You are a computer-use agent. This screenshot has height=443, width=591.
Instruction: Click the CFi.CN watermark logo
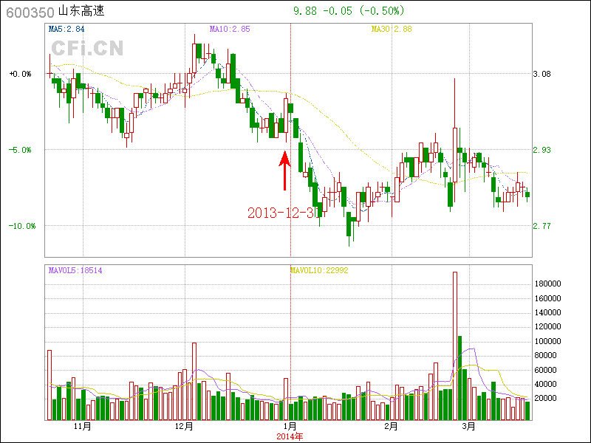(x=87, y=49)
